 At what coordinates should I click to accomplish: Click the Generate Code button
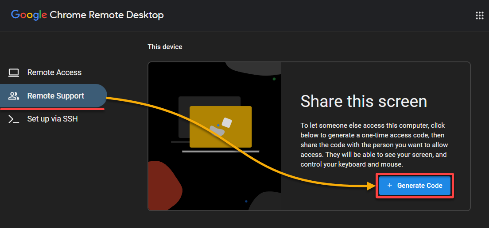pos(415,186)
